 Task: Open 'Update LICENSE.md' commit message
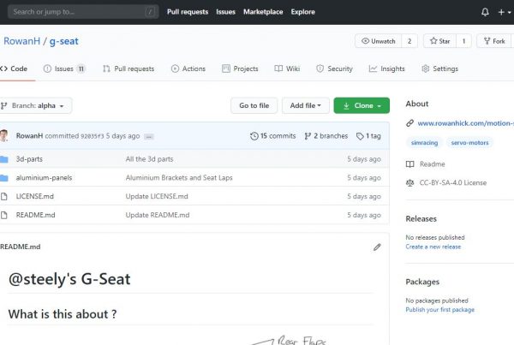(x=157, y=197)
